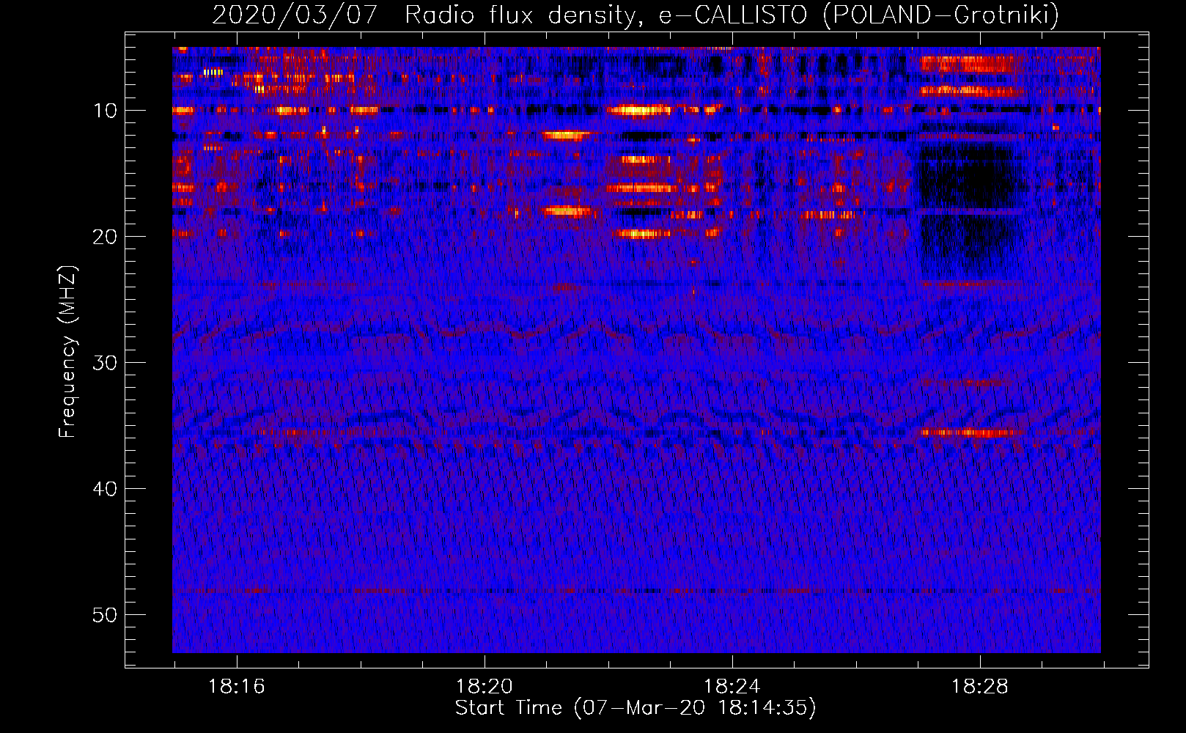Click the 18:20 time tick label
This screenshot has width=1186, height=733.
coord(484,687)
